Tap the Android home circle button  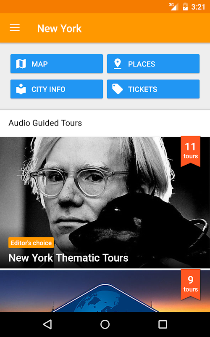105,324
